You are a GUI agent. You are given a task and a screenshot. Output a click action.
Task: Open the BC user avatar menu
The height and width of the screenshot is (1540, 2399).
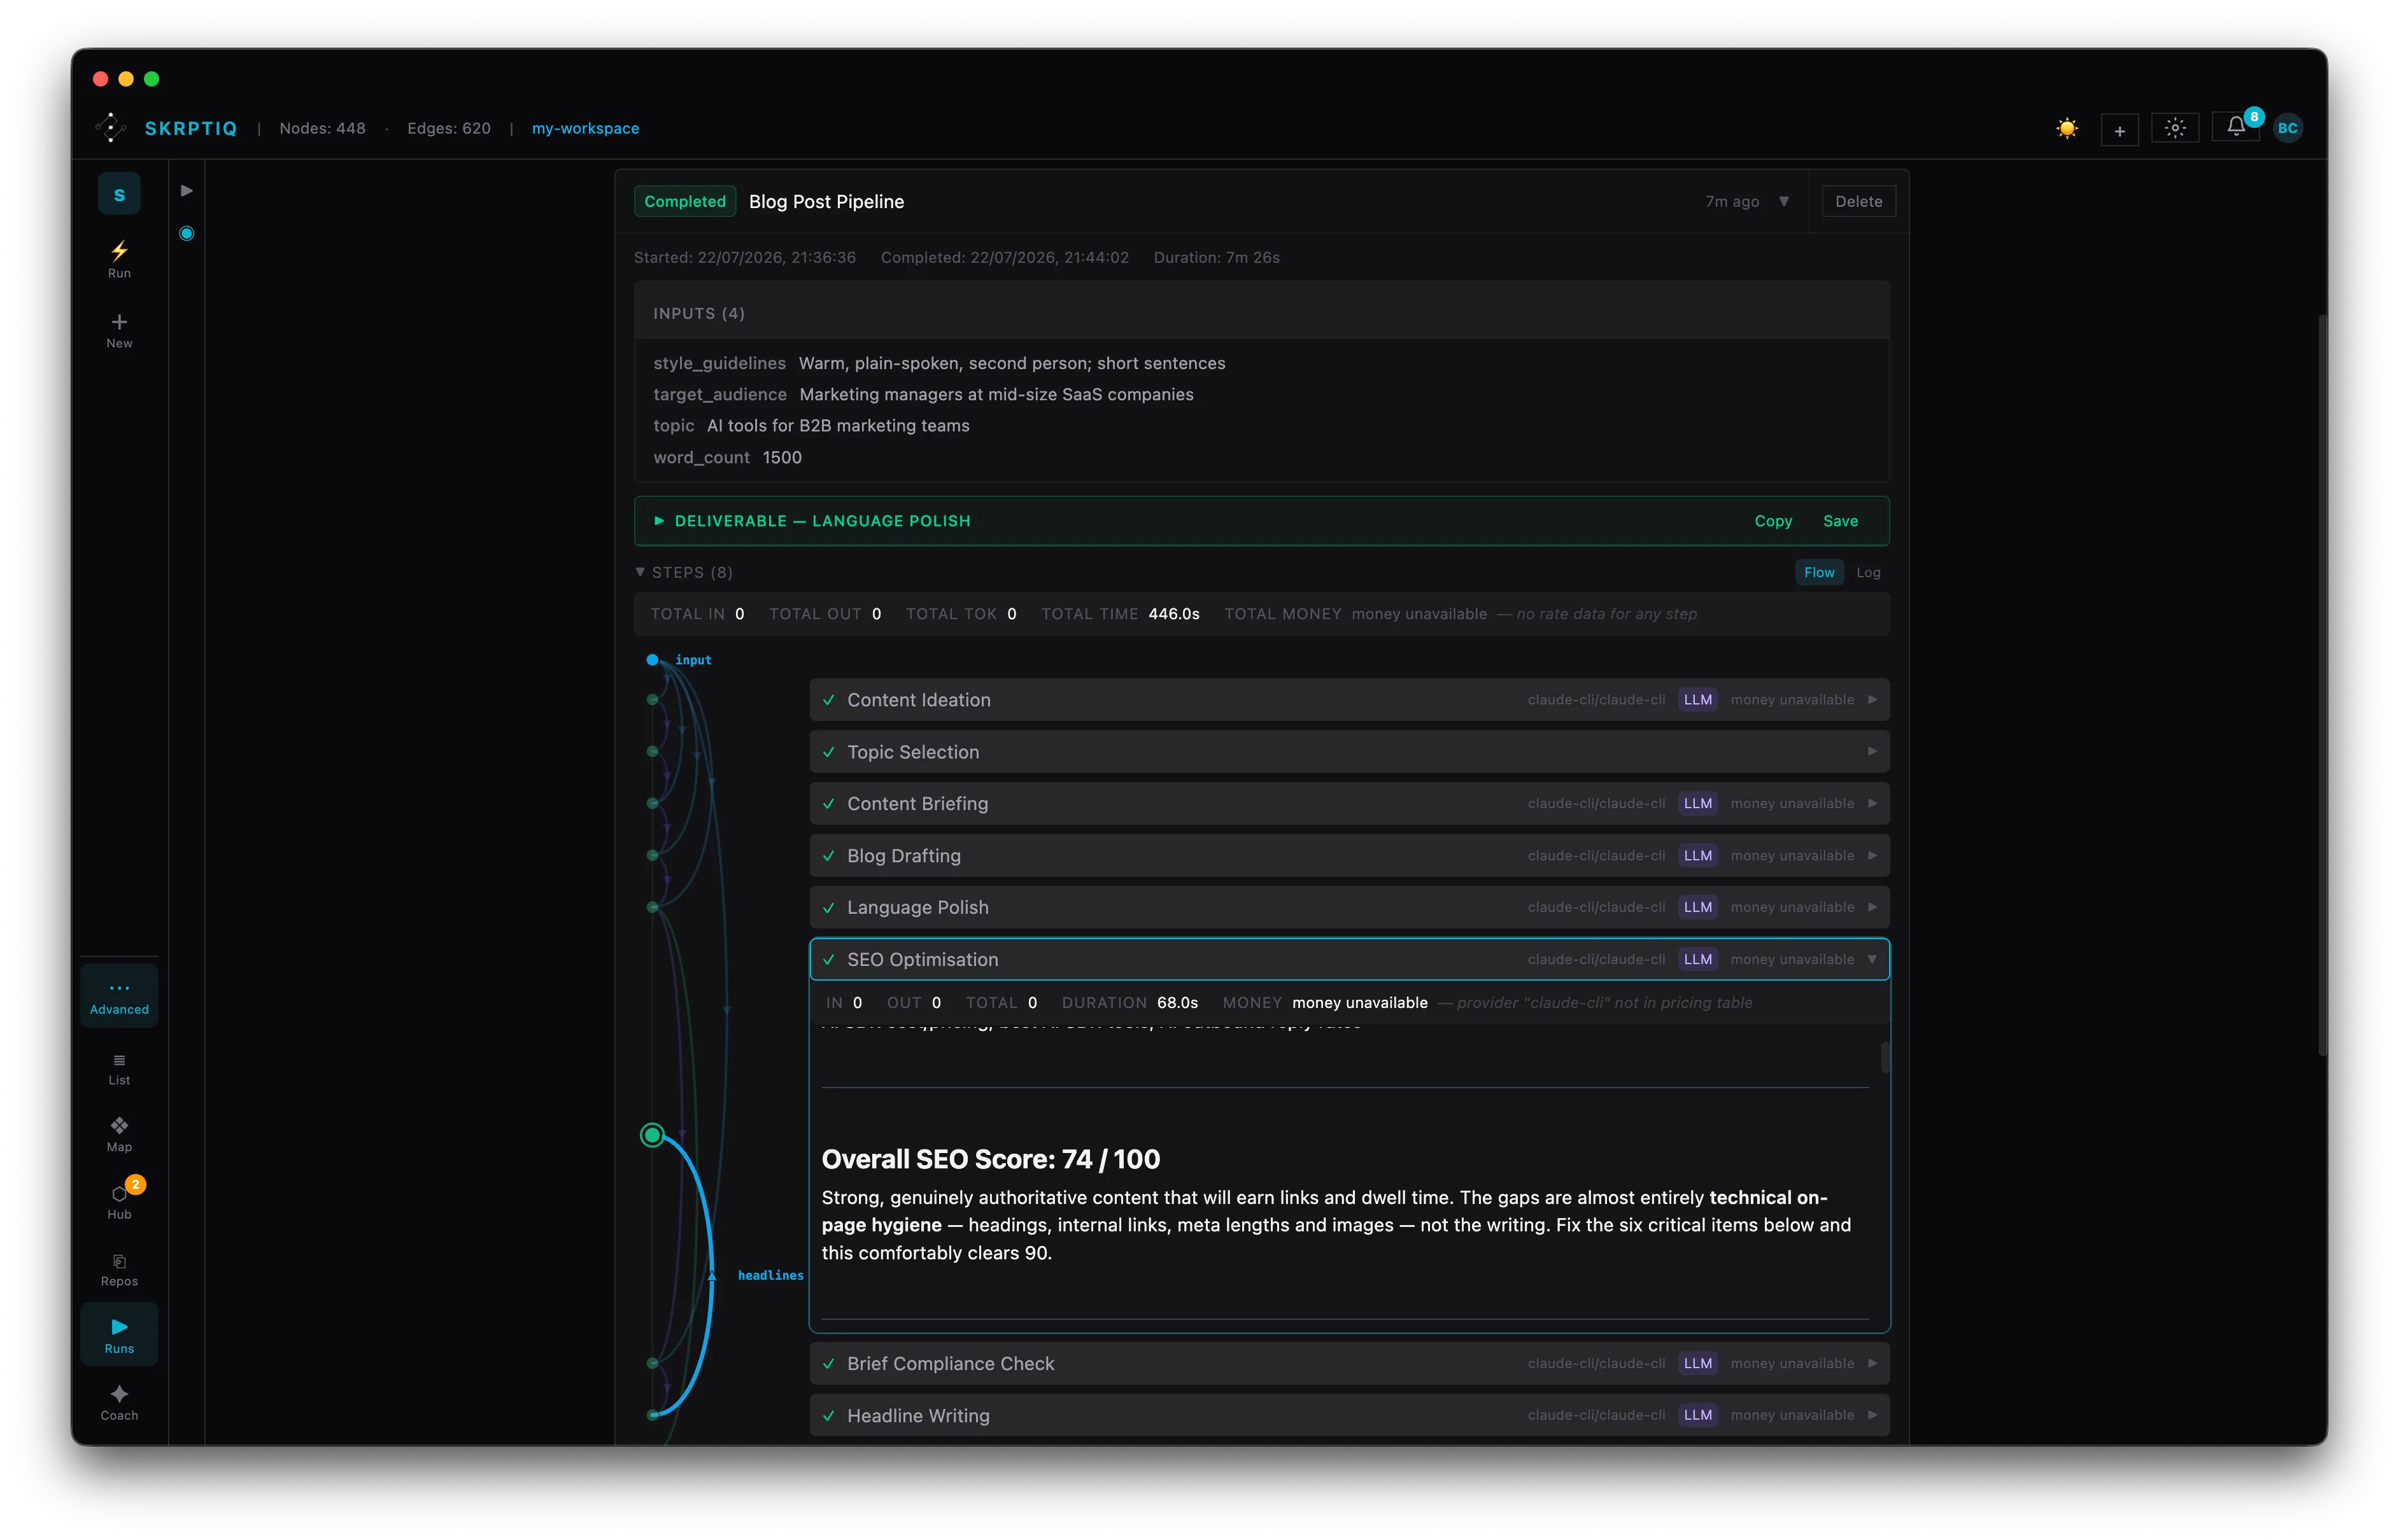point(2287,128)
